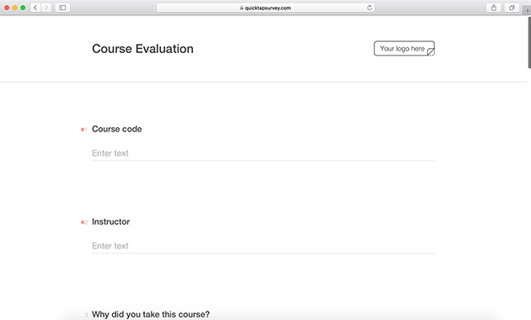Click the Course Evaluation heading
Viewport: 531px width, 320px height.
(142, 49)
